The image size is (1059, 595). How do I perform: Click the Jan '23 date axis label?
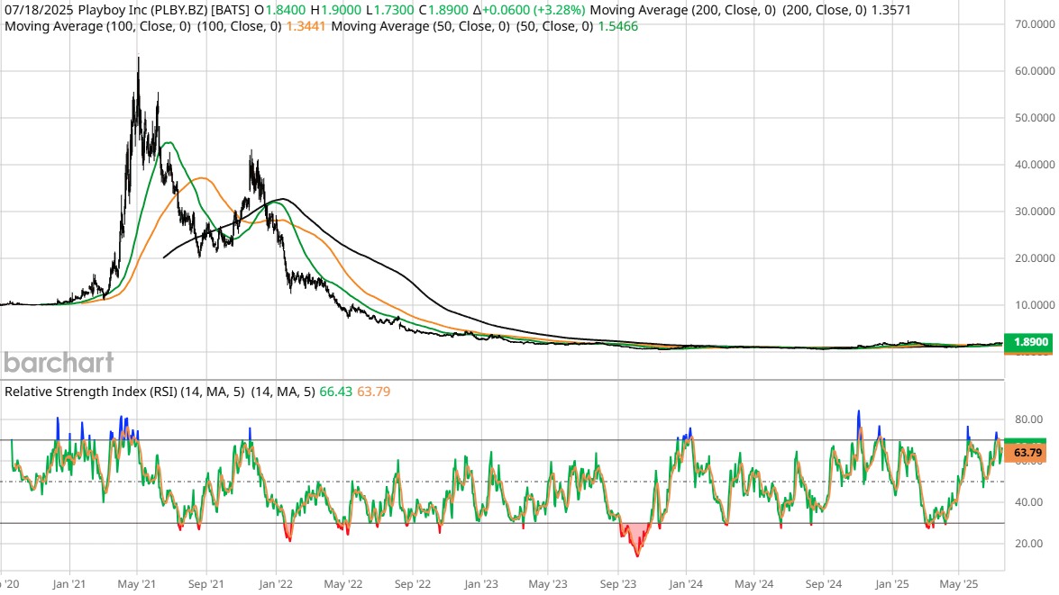coord(481,584)
